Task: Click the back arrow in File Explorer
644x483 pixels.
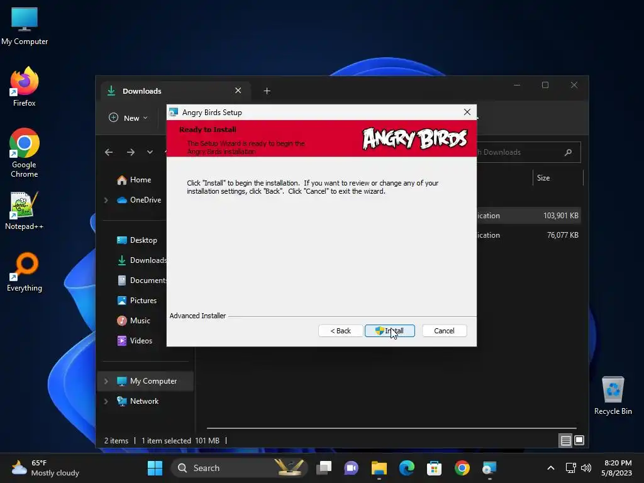Action: click(x=109, y=152)
